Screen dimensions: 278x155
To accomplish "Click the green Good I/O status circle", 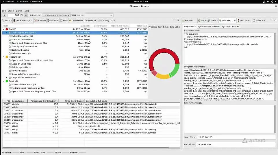I will click(7, 81).
